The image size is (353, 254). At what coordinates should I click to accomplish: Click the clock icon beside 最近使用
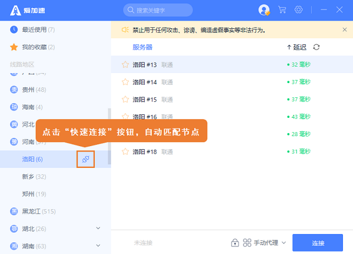tap(14, 29)
